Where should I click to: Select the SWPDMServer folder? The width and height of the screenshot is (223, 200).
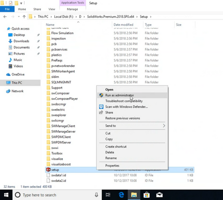[x=61, y=142]
